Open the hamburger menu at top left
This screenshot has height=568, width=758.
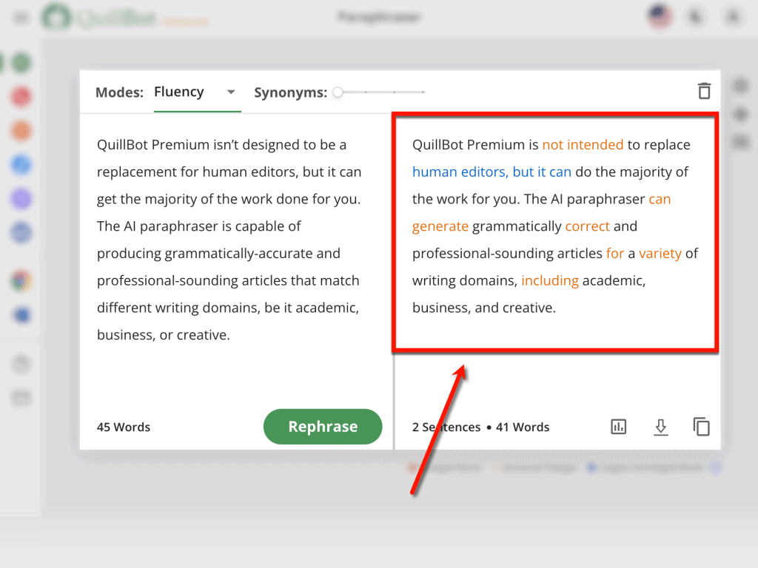point(21,17)
